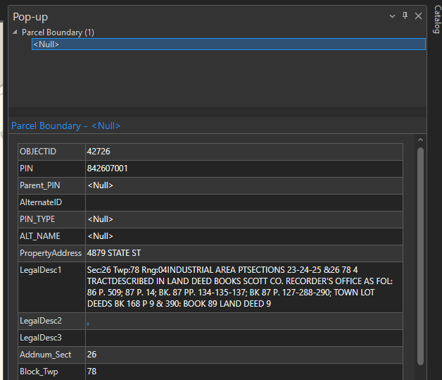This screenshot has width=442, height=380.
Task: Toggle auto-hide pin on Pop-up pane
Action: point(405,16)
